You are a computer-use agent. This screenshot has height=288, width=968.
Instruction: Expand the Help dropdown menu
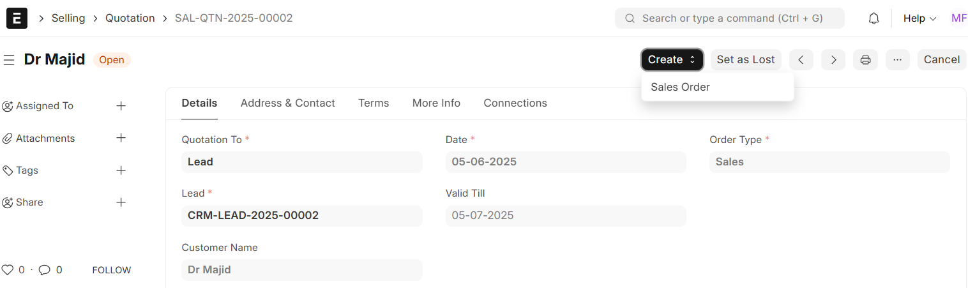919,19
